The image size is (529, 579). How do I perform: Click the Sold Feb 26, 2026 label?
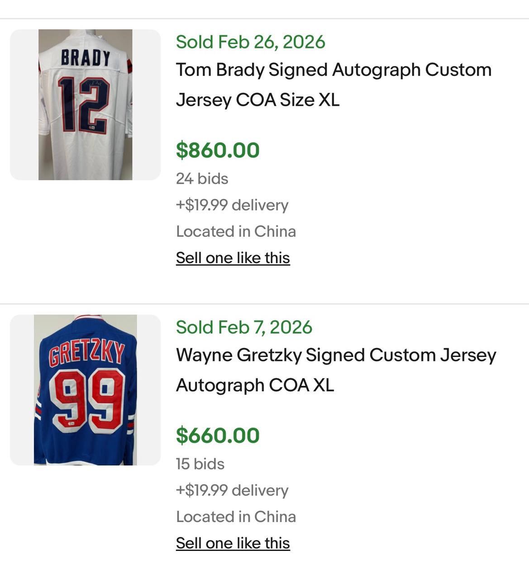(250, 42)
